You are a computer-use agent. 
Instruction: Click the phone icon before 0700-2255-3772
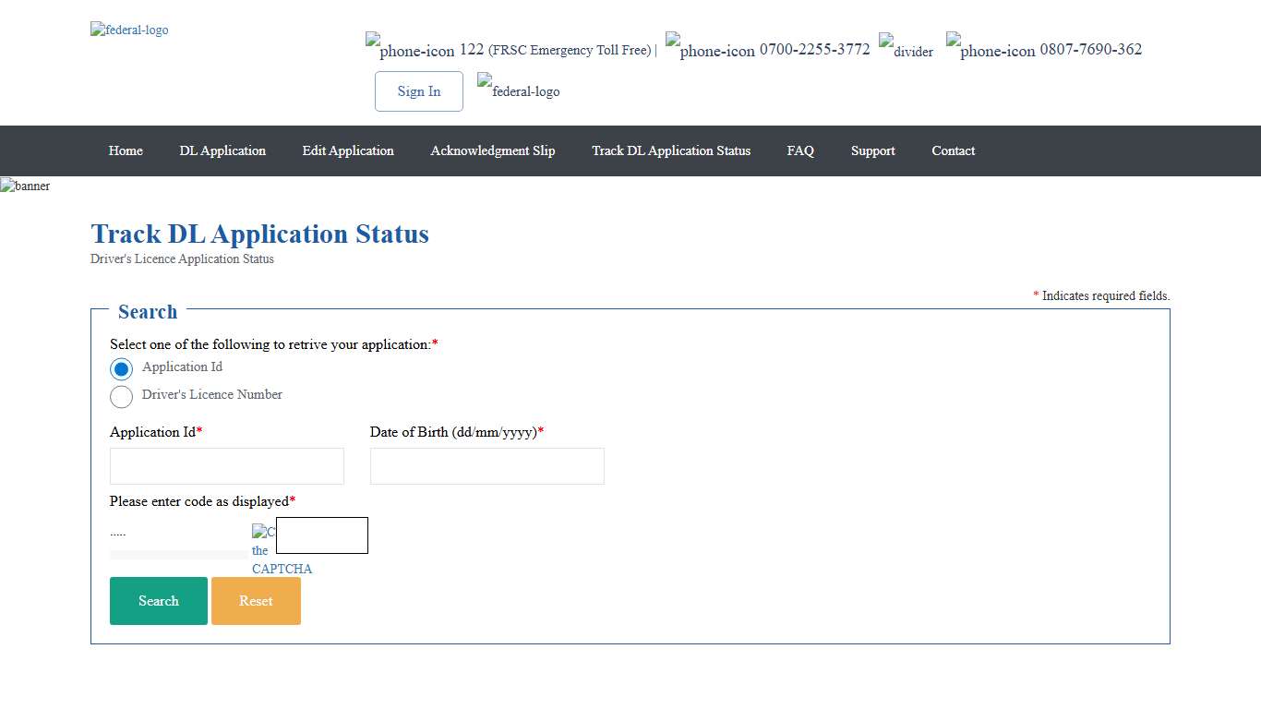[710, 46]
